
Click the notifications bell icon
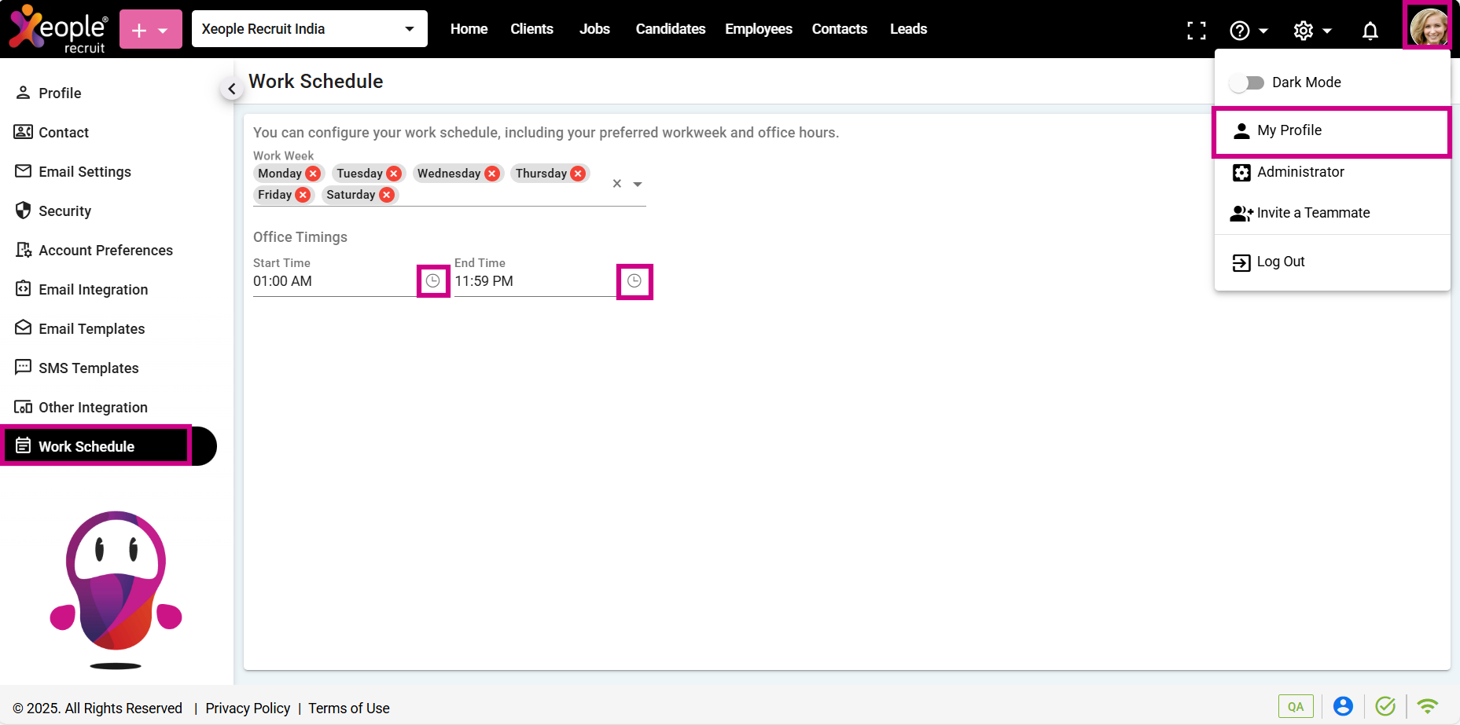(1370, 31)
